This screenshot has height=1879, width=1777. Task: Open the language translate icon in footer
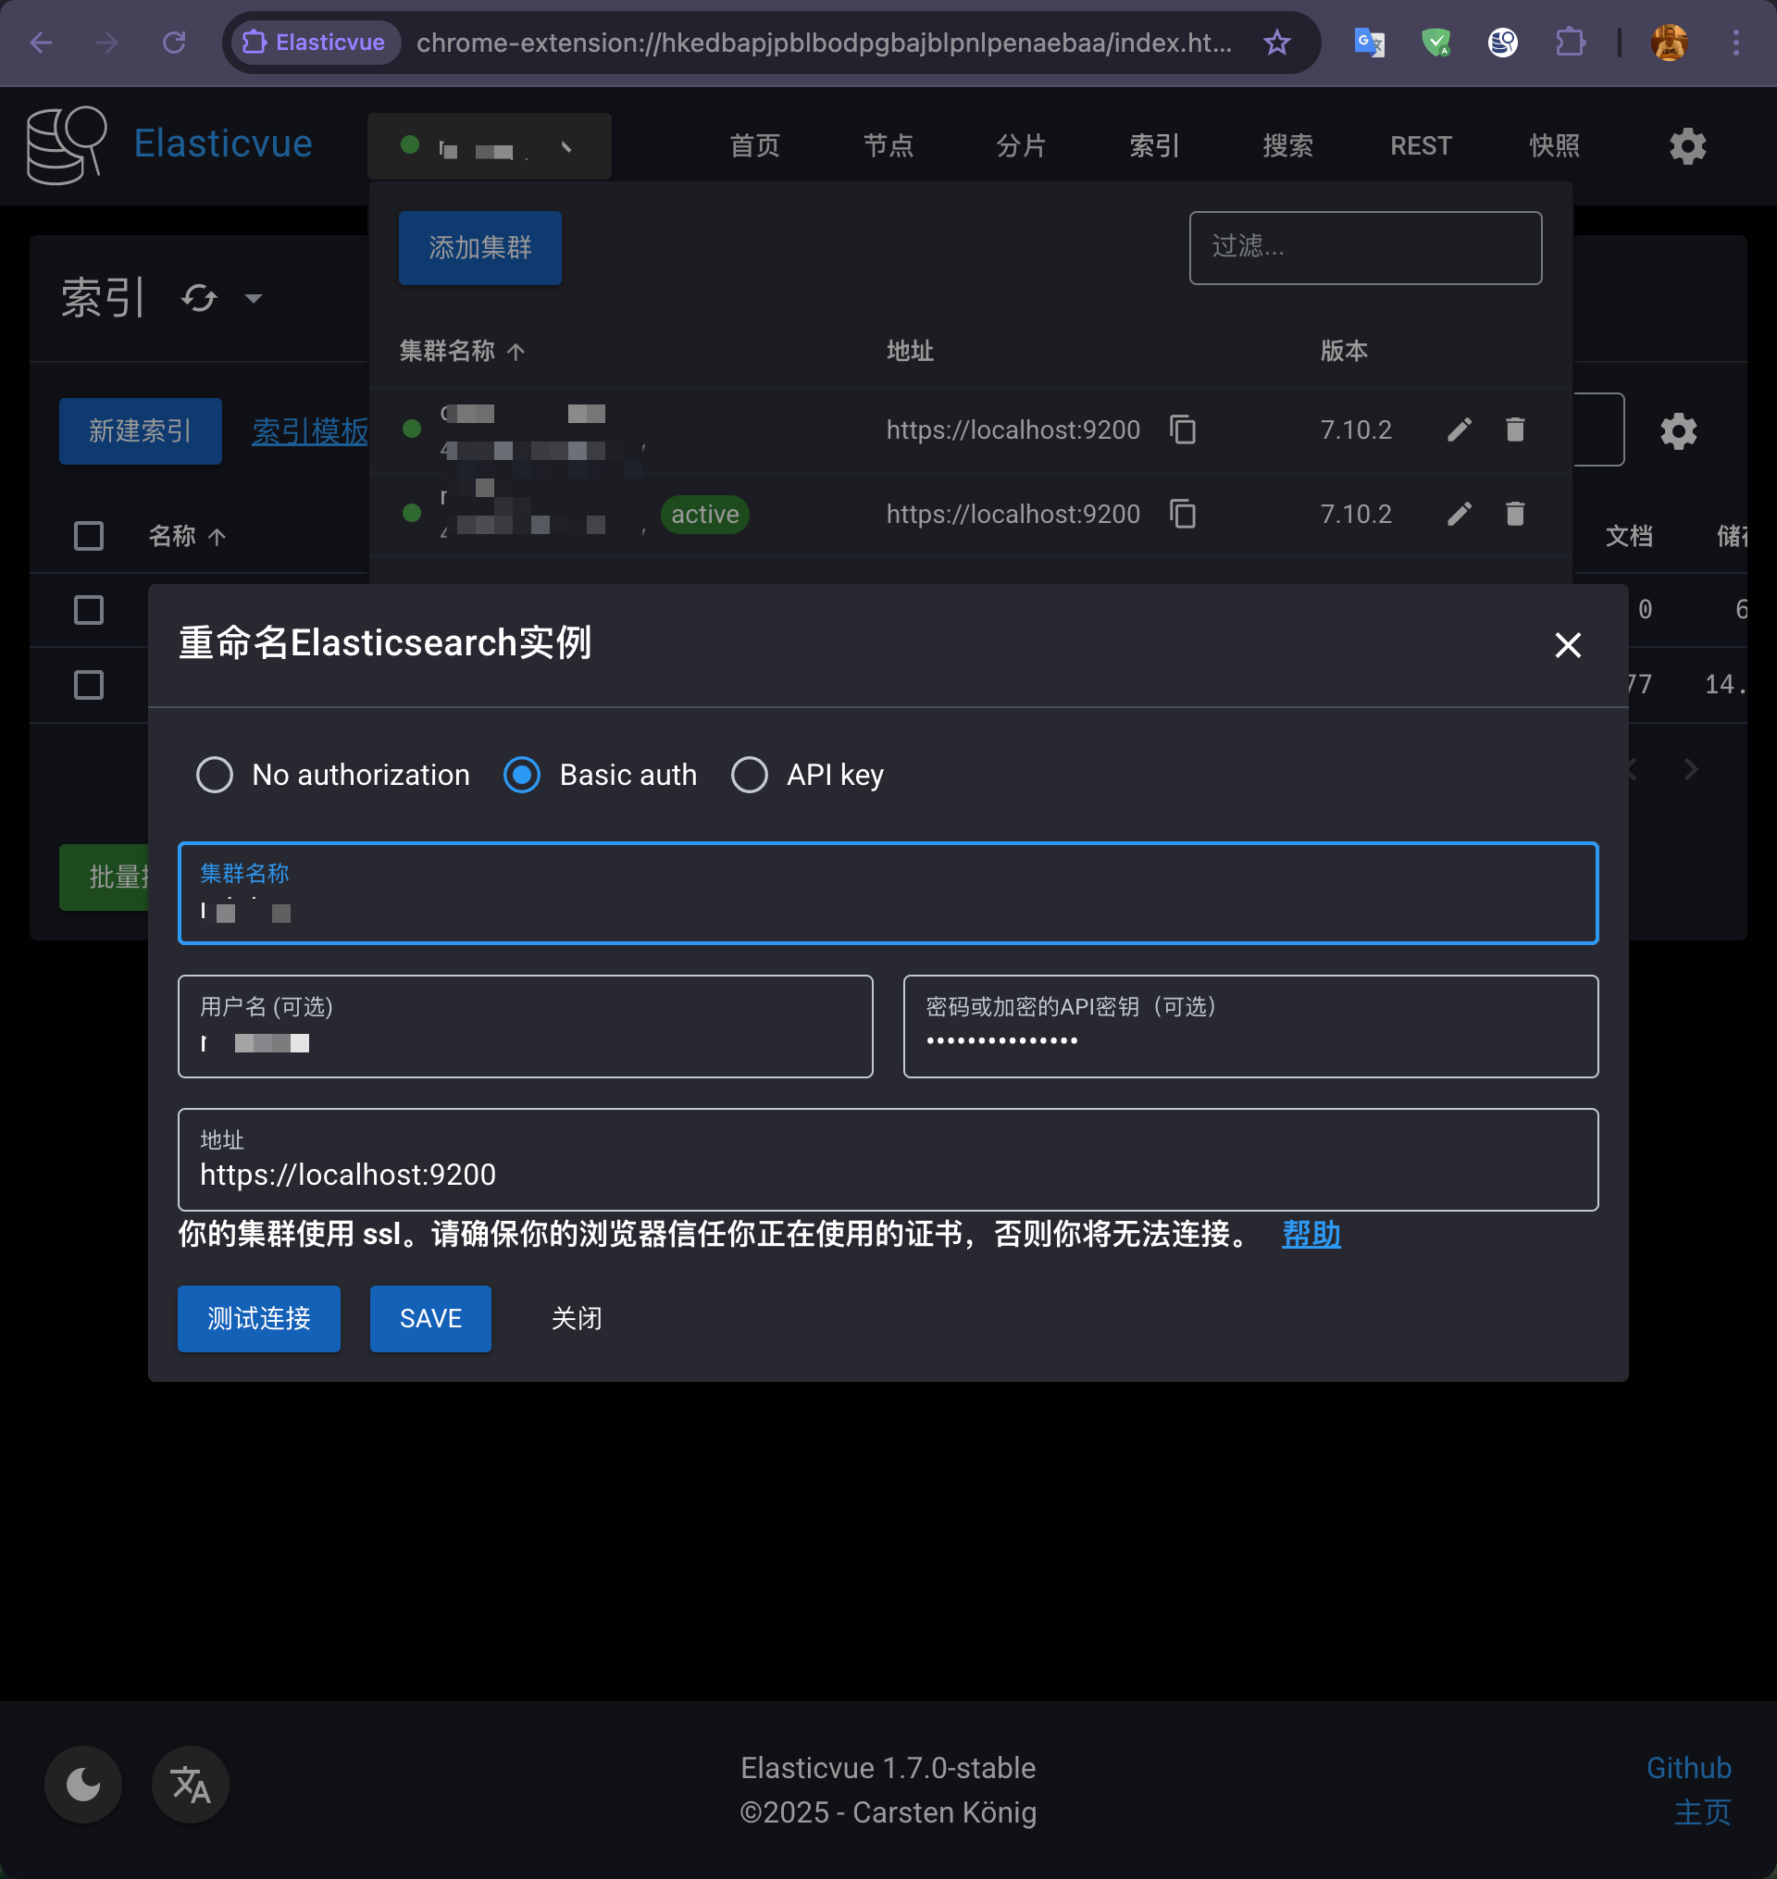[191, 1785]
